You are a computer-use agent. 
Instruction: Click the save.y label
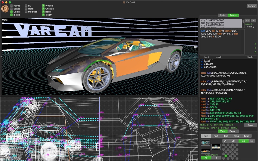tap(251, 27)
